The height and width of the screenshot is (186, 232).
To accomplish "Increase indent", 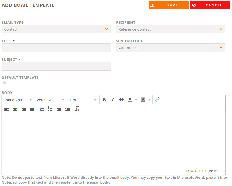I will 68,109.
